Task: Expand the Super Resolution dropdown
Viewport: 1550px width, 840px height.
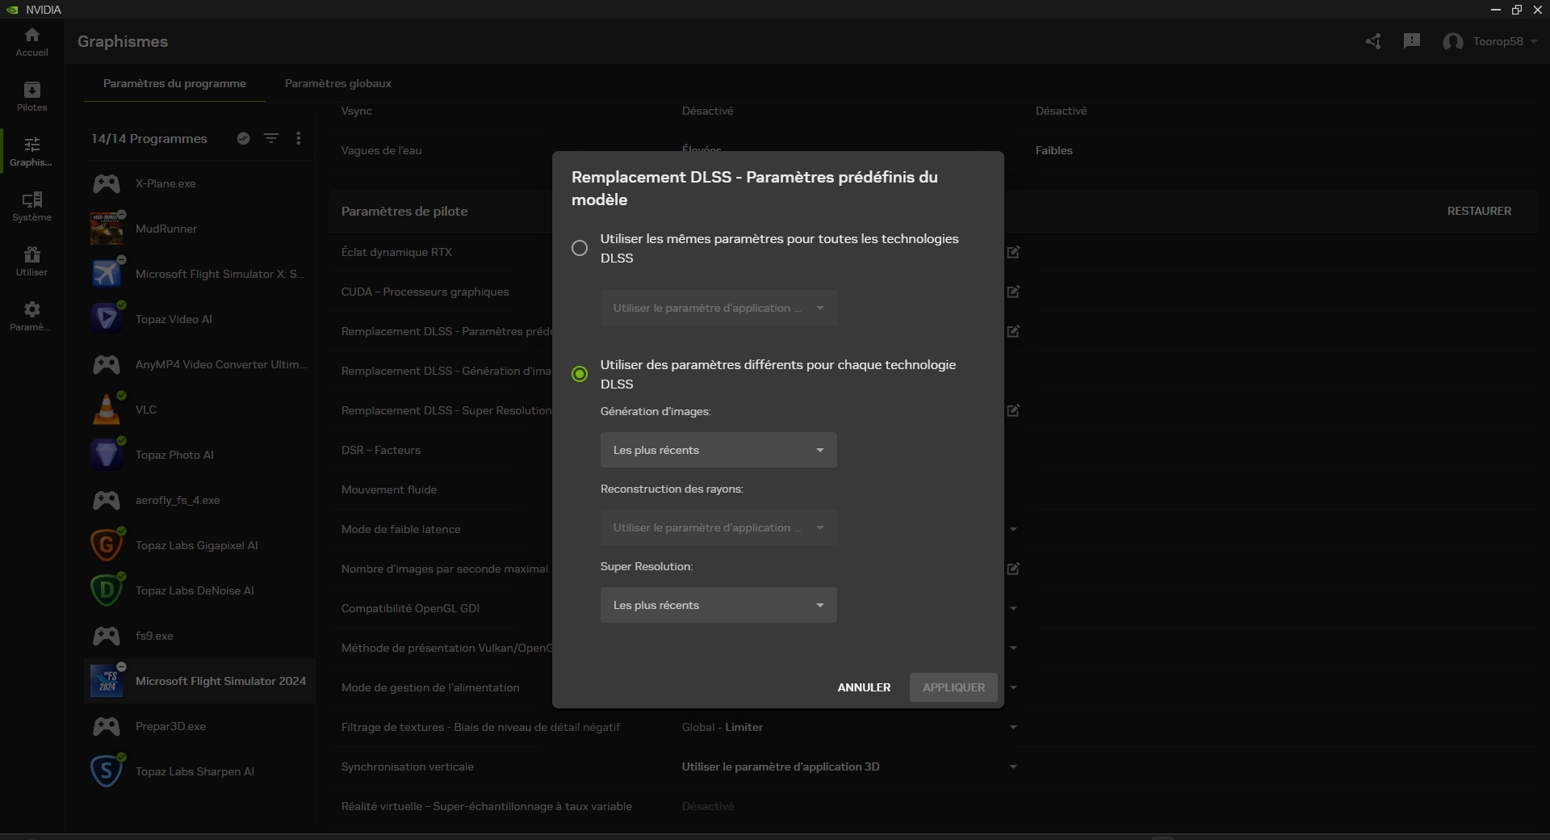Action: pos(718,605)
